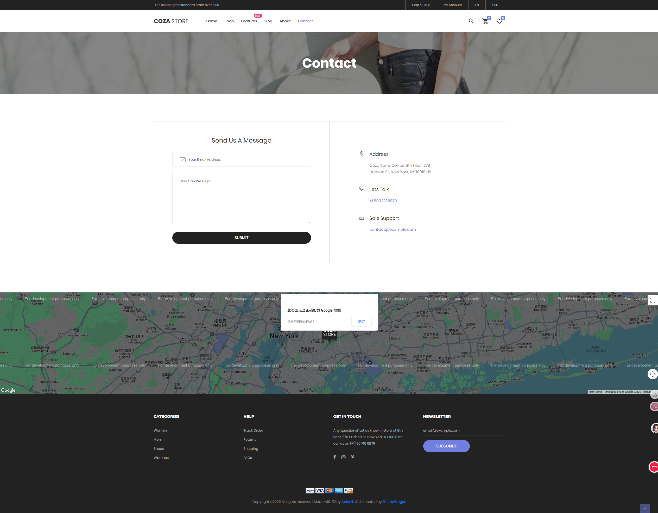Viewport: 658px width, 513px height.
Task: Click the SUBSCRIBE newsletter button
Action: [446, 446]
